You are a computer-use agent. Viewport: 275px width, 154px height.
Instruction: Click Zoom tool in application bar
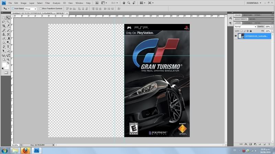129,3
